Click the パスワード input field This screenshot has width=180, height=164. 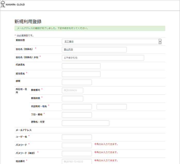point(77,145)
